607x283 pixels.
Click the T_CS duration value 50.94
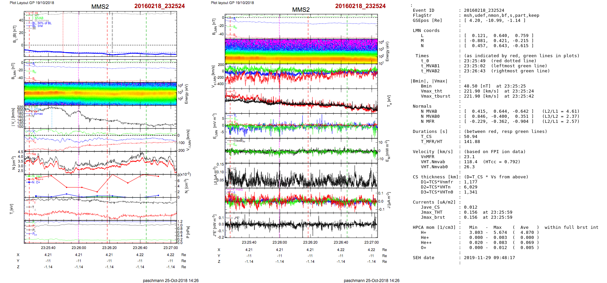[470, 137]
